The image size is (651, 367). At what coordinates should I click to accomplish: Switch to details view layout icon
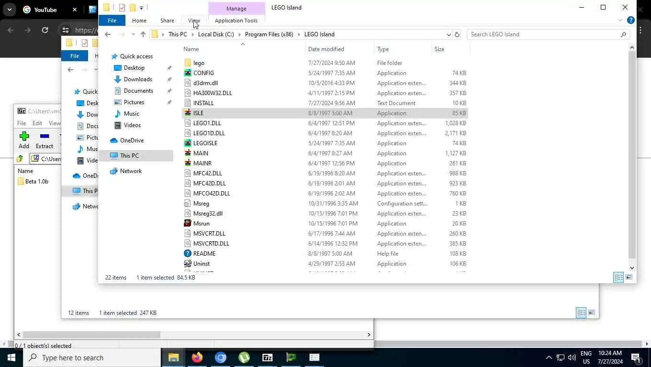click(618, 278)
